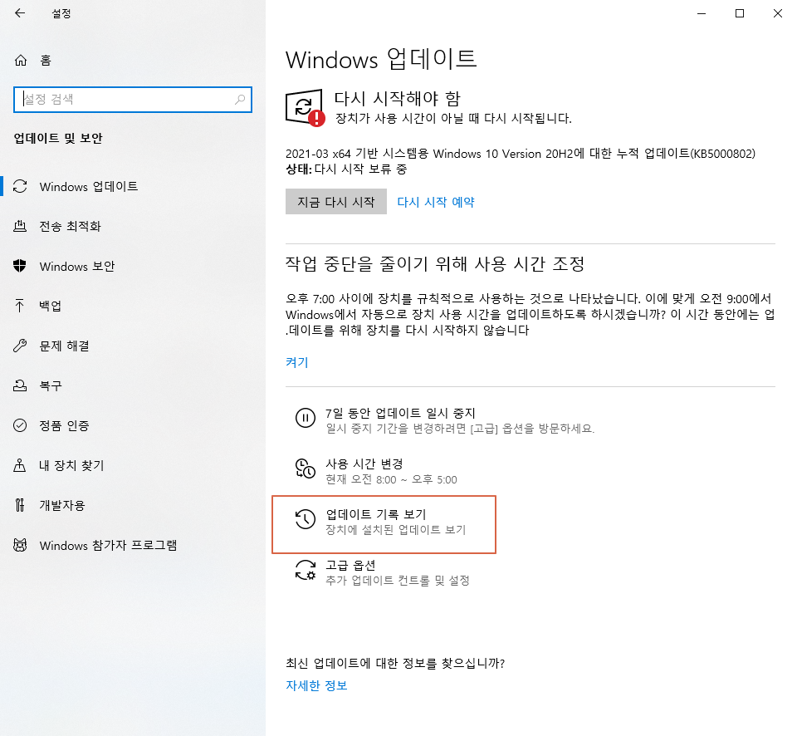Image resolution: width=797 pixels, height=736 pixels.
Task: Click the gear-sync icon for 고급 옵션
Action: coord(305,570)
